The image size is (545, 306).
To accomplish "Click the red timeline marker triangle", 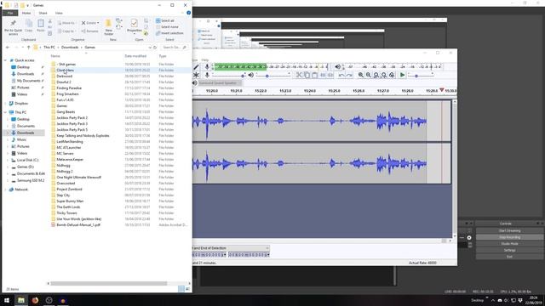I will click(x=441, y=90).
